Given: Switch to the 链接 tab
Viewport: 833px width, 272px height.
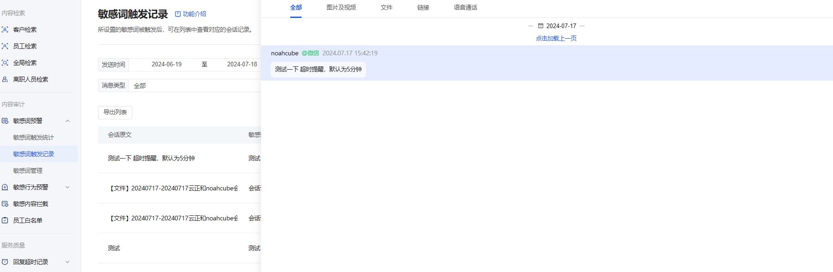Looking at the screenshot, I should click(423, 8).
